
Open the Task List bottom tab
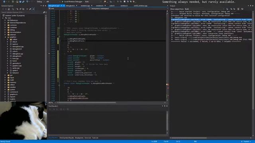(x=95, y=138)
